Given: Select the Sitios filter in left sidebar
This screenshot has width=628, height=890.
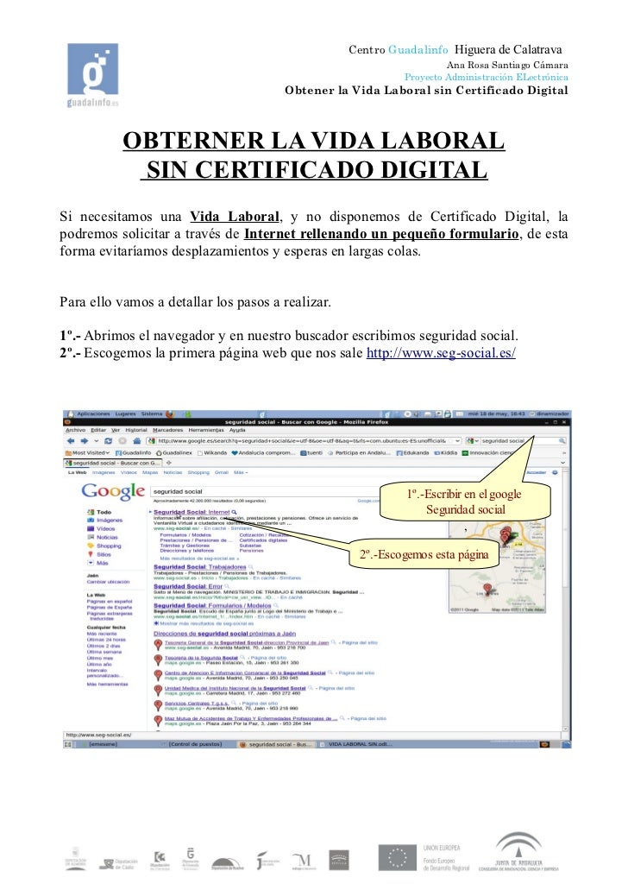Looking at the screenshot, I should coord(99,554).
